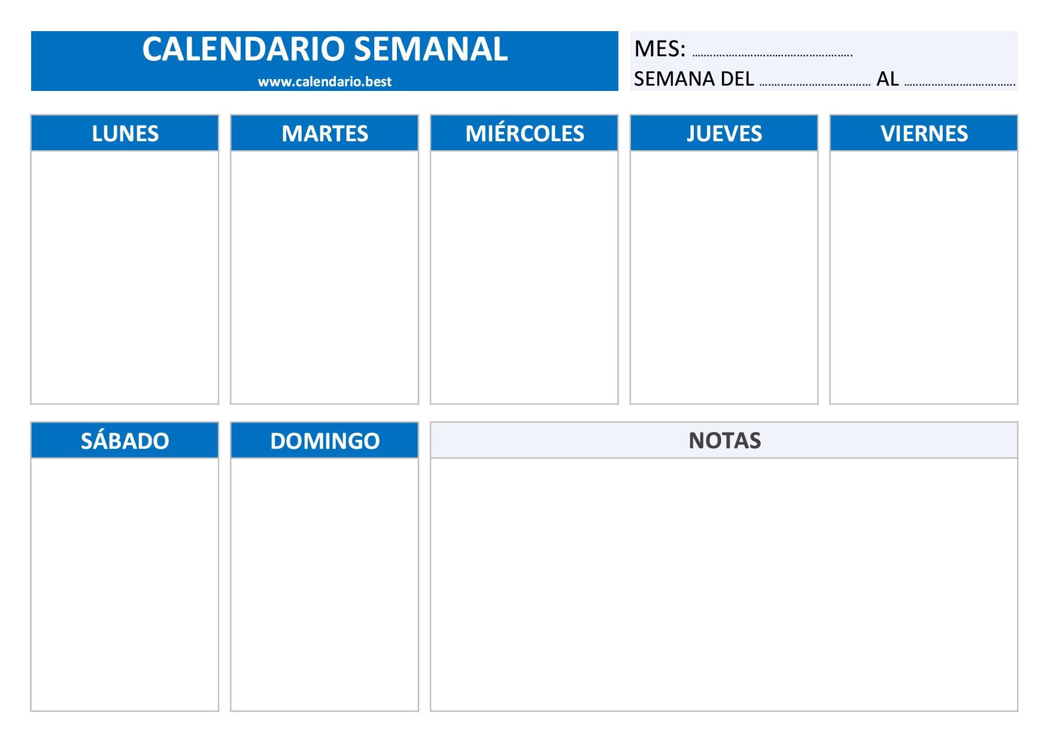Click inside the MIÉRCOLES empty box
Screen dimensions: 1050x742
click(524, 277)
